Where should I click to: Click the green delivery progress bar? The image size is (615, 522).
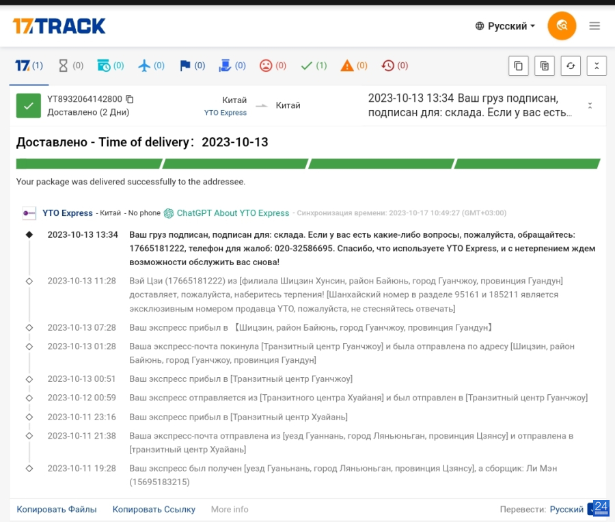pyautogui.click(x=308, y=163)
